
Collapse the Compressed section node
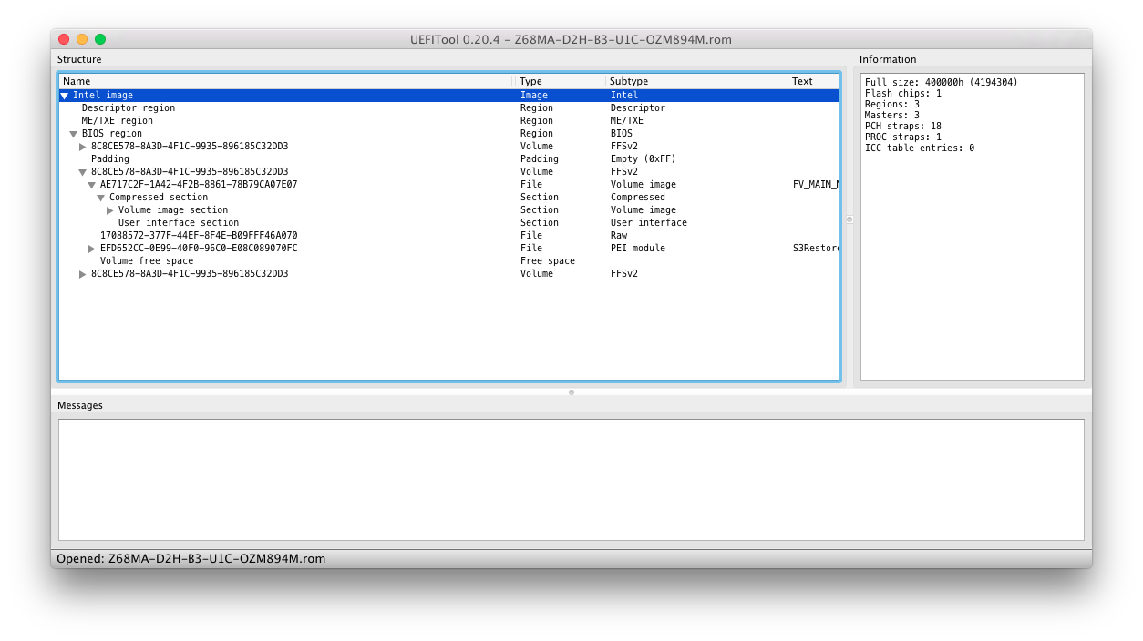point(101,198)
